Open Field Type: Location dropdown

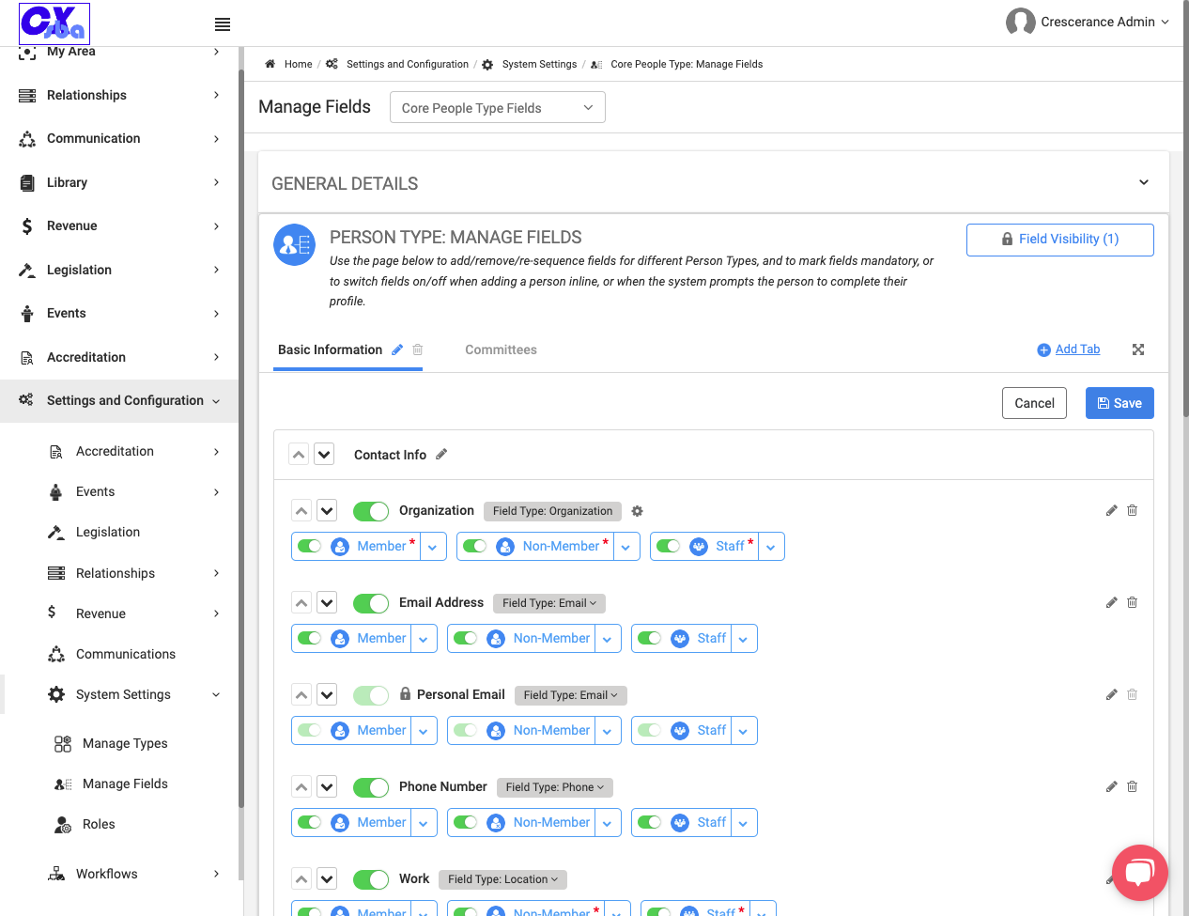click(x=503, y=879)
